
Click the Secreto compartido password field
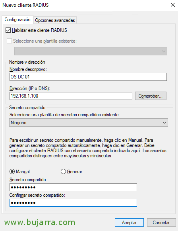pos(73,187)
